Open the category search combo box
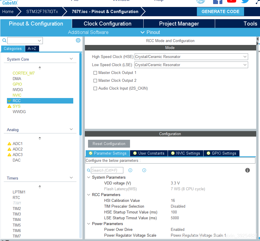The image size is (260, 241). [x=25, y=41]
